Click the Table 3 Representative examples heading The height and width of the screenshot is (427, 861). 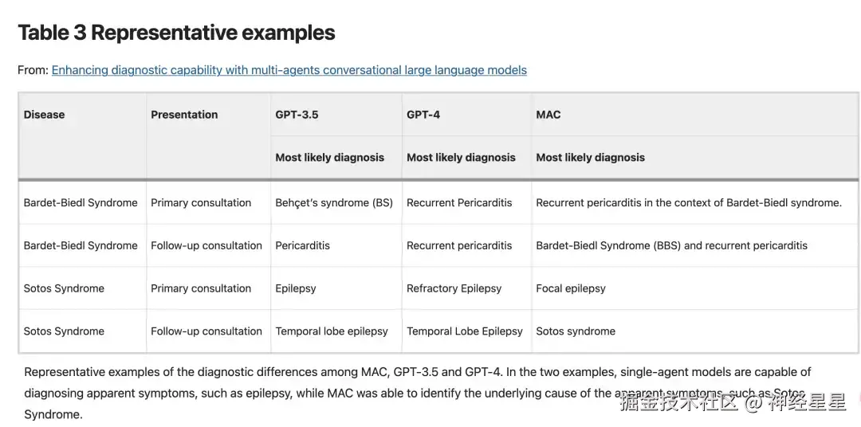point(176,33)
